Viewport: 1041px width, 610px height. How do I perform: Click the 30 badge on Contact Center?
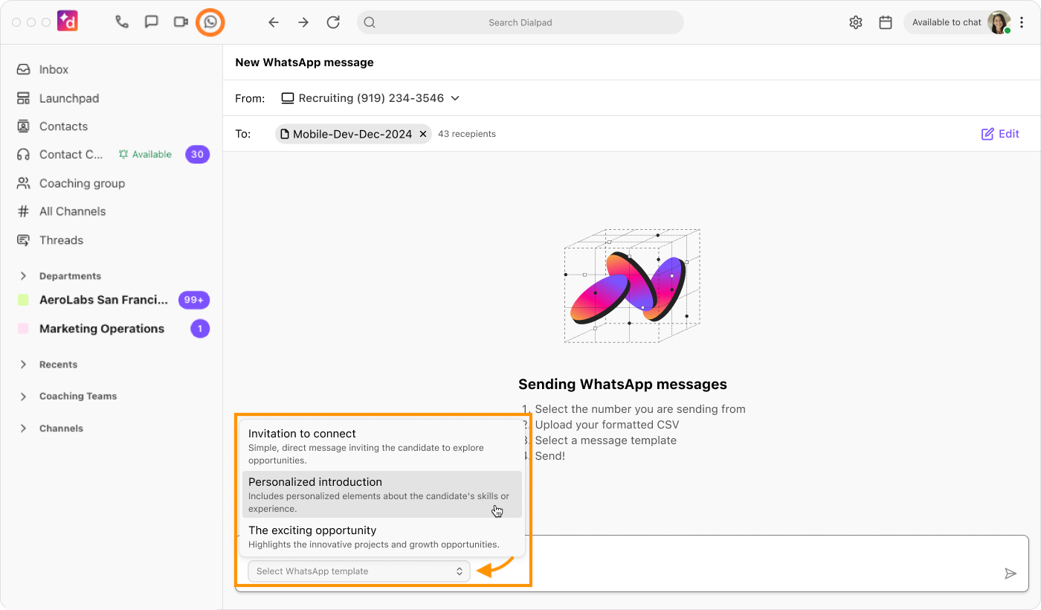pos(197,155)
